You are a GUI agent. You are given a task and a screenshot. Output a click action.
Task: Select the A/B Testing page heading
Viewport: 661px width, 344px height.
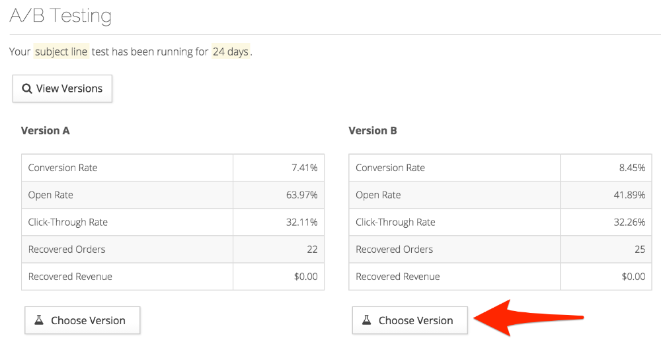pos(61,16)
